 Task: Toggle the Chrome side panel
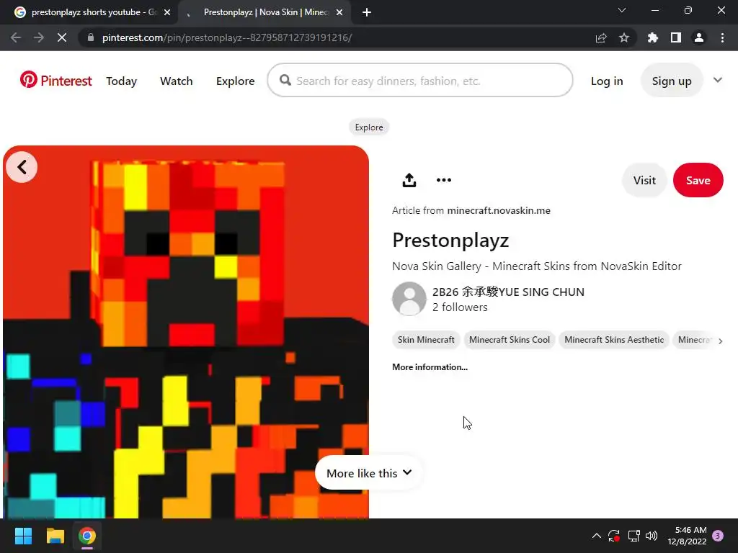(676, 37)
